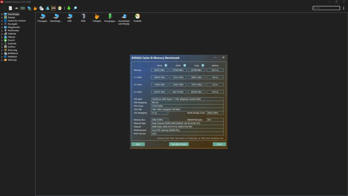Open the Túlhajtás flame icon
348x196 pixels.
tap(97, 18)
